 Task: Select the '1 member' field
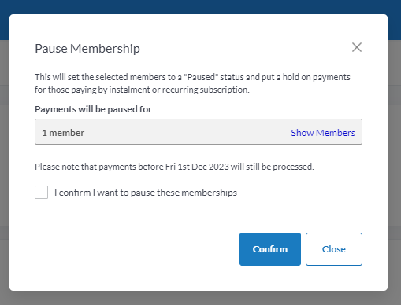click(199, 131)
